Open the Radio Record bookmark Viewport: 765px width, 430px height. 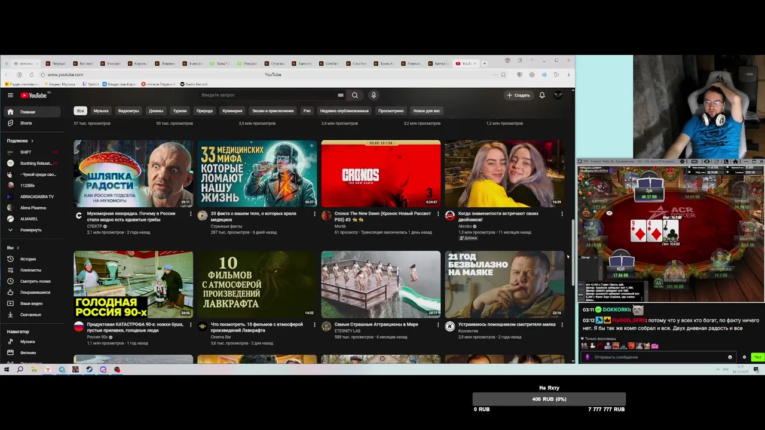click(194, 84)
